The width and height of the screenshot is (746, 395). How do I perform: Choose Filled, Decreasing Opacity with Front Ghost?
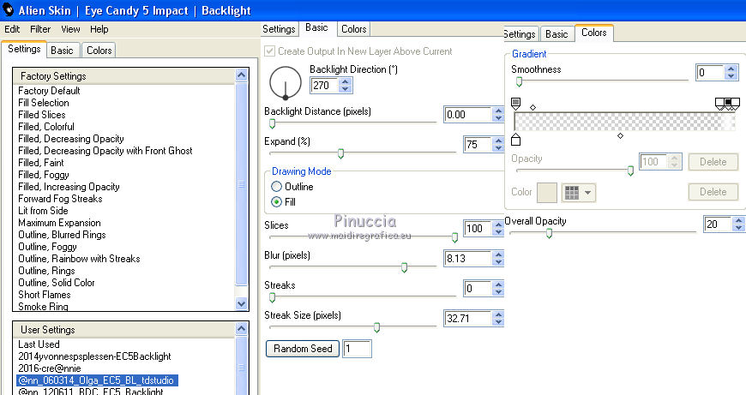pos(105,151)
